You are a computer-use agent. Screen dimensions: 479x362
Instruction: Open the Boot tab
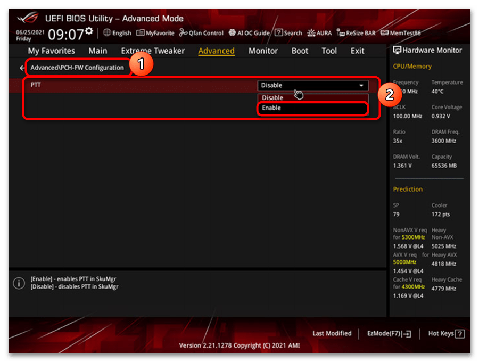click(x=300, y=51)
